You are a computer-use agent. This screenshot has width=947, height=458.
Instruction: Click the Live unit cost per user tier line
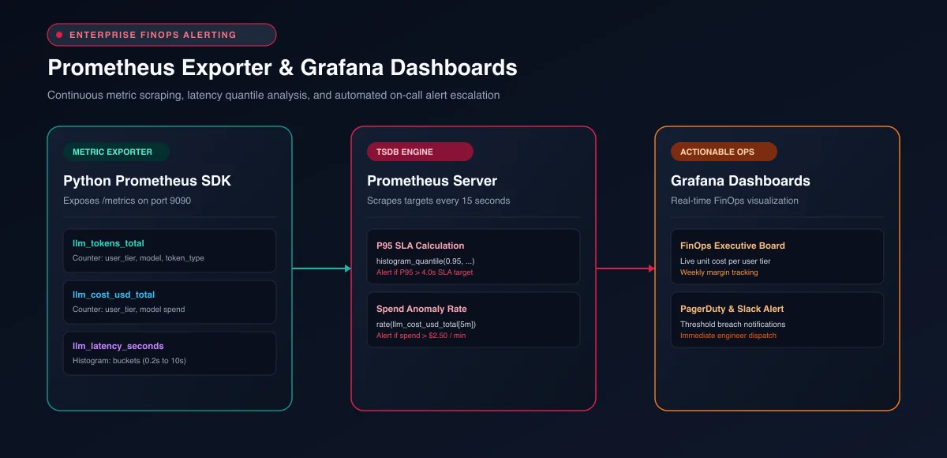coord(725,261)
